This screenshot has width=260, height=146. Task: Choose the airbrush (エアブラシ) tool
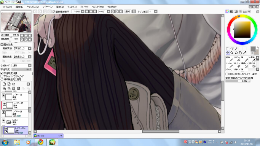(237, 59)
